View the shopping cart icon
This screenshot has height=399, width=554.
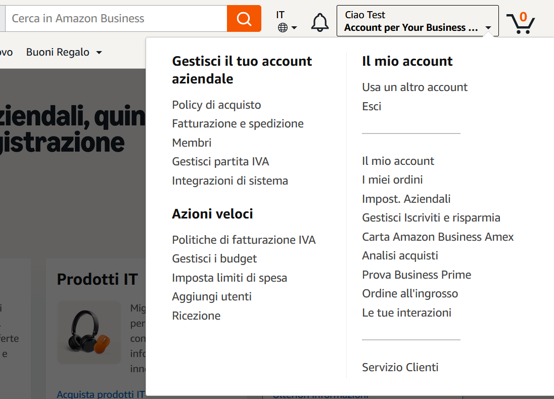[x=521, y=22]
